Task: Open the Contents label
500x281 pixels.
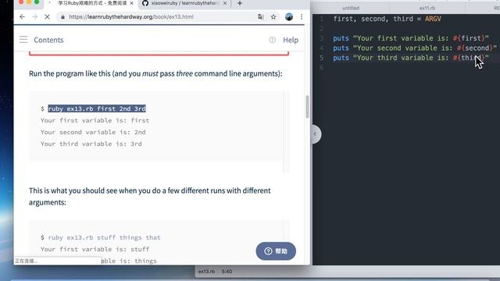Action: pyautogui.click(x=48, y=40)
